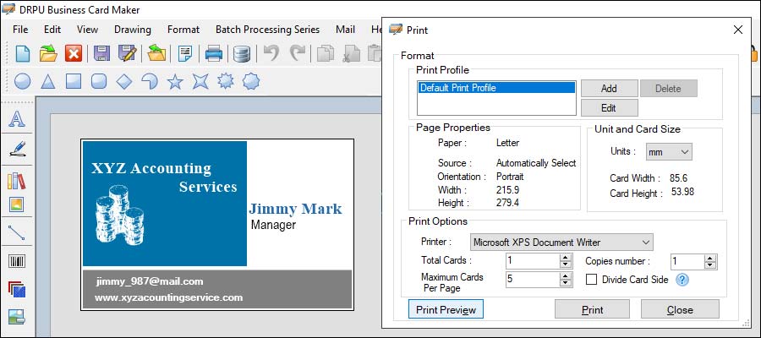Click Maximum Cards Per Page field
Screen dimensions: 761x338
pyautogui.click(x=533, y=280)
